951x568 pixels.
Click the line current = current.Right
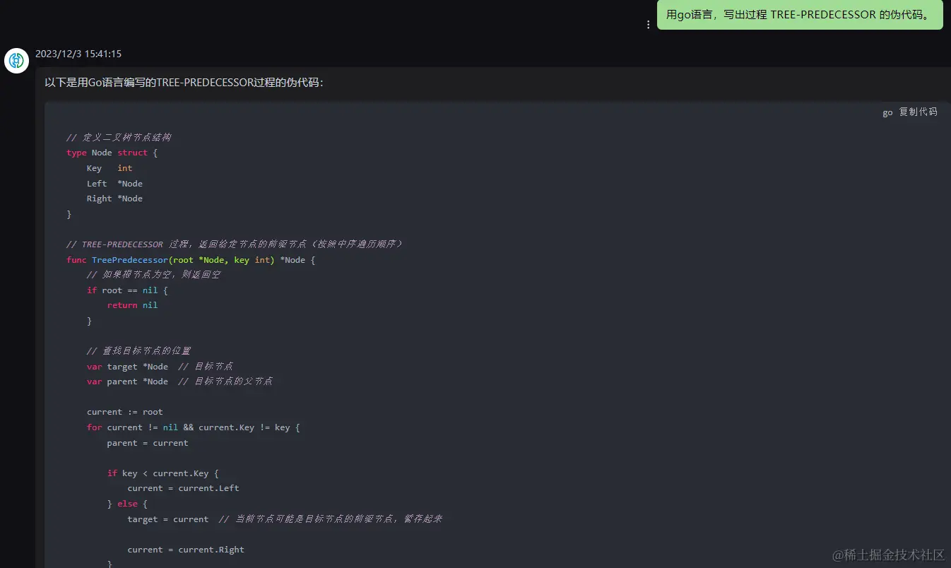click(186, 550)
